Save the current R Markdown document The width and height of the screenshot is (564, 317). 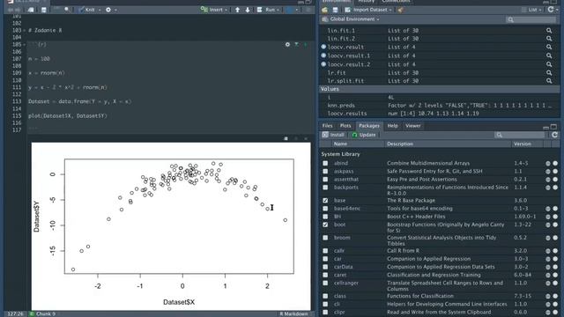pos(44,10)
